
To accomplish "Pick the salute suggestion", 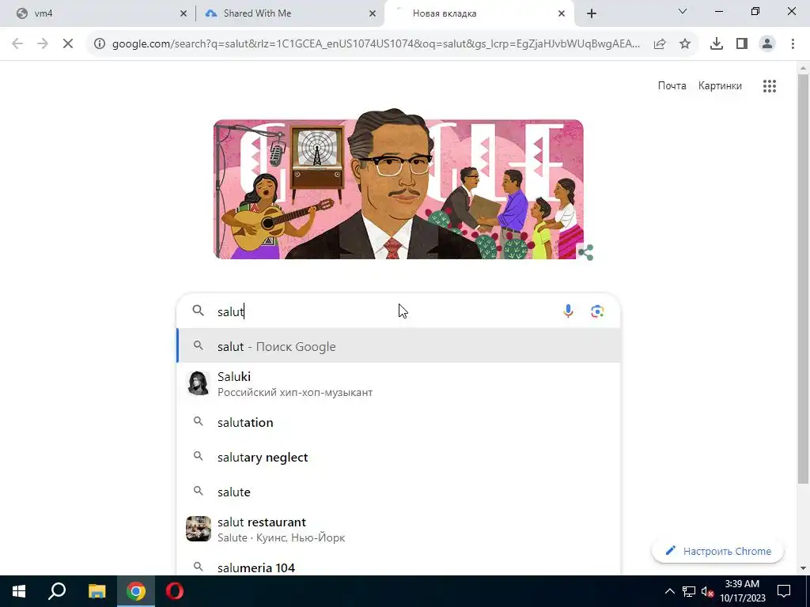I will tap(399, 492).
